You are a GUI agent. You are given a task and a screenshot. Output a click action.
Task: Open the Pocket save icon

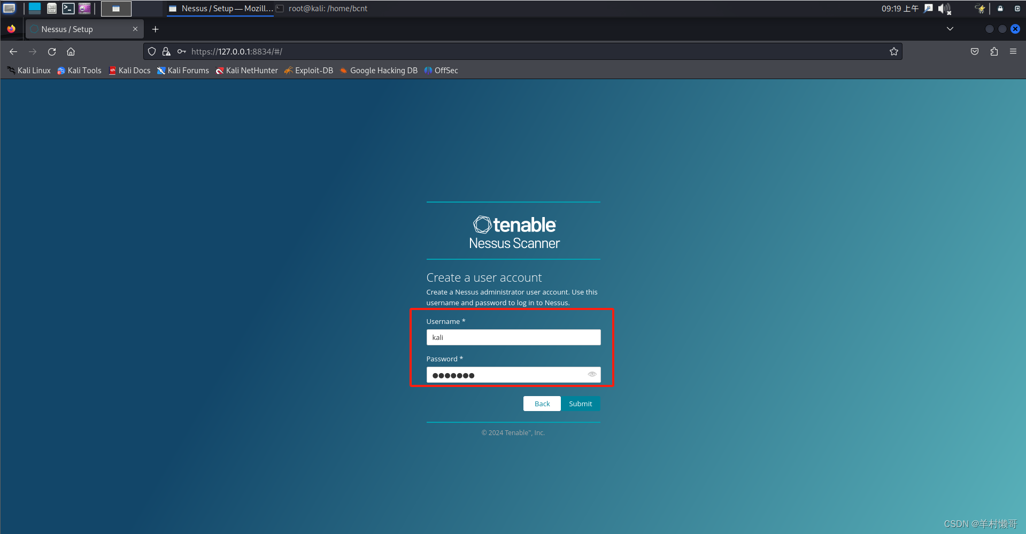[975, 51]
